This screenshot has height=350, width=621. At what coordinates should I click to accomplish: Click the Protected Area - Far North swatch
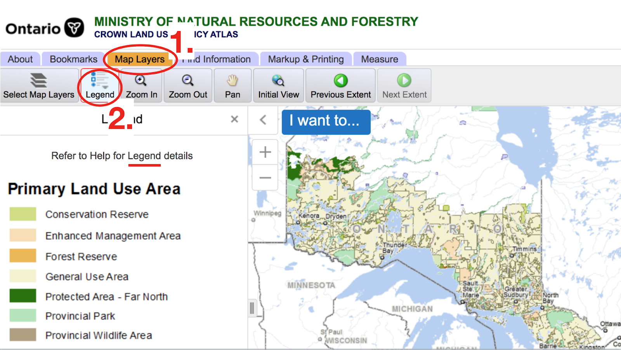(23, 296)
